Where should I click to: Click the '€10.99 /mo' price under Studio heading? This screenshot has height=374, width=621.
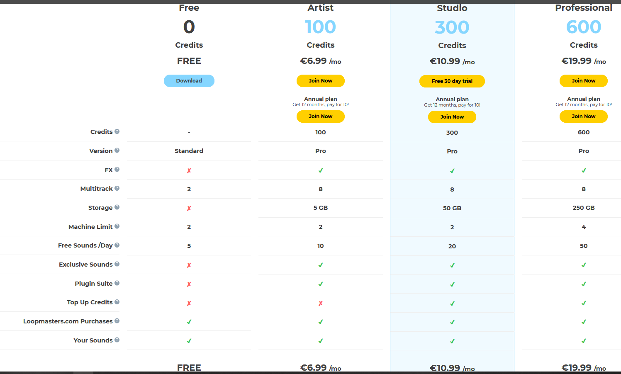point(452,61)
